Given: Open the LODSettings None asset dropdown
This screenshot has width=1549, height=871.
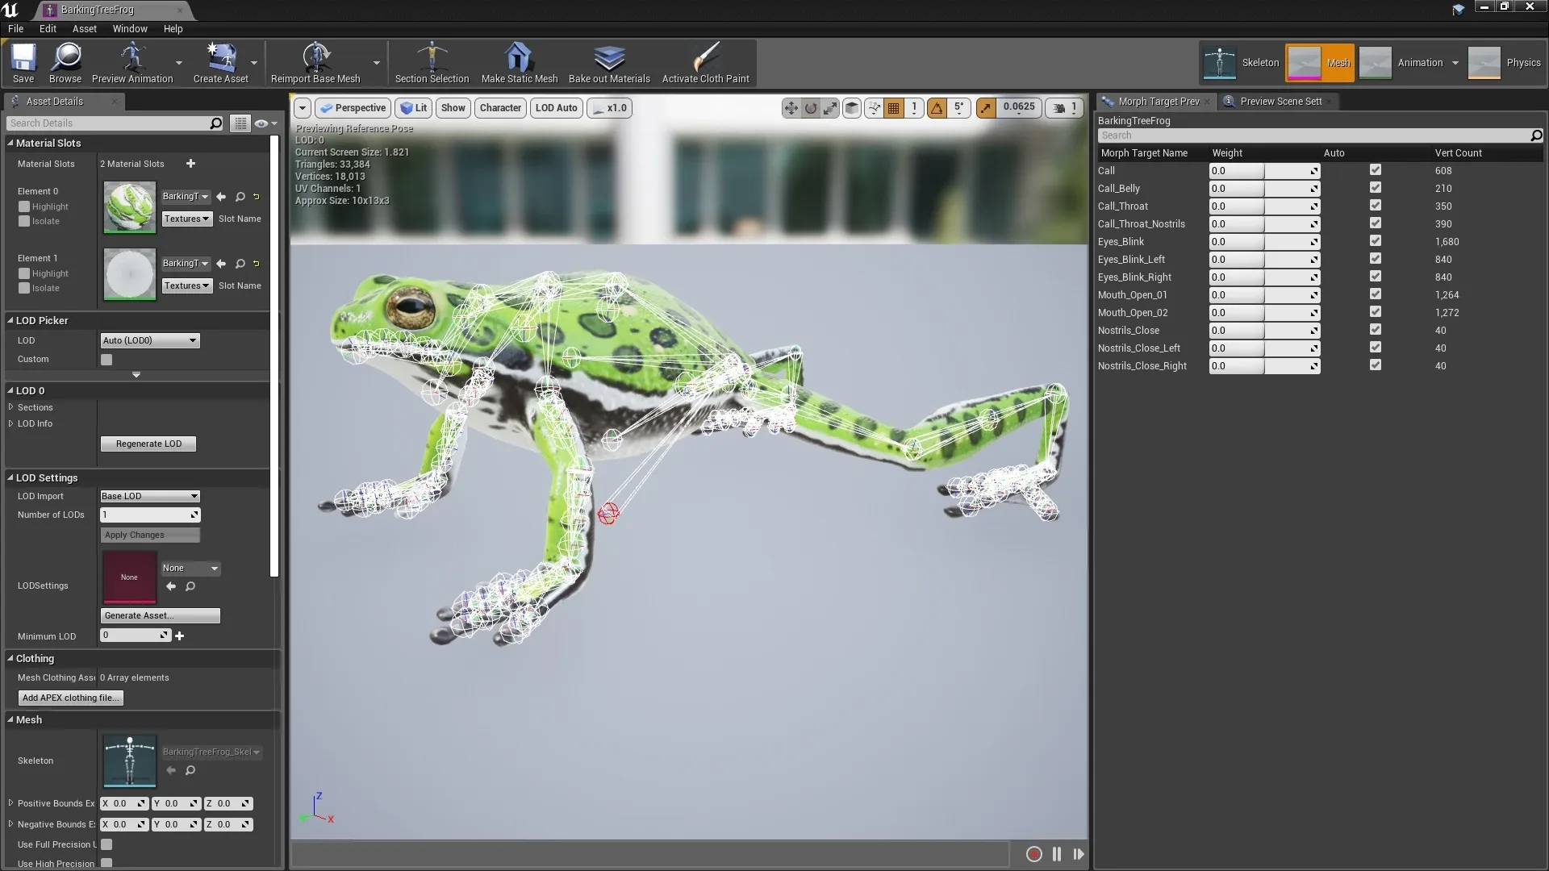Looking at the screenshot, I should 190,568.
